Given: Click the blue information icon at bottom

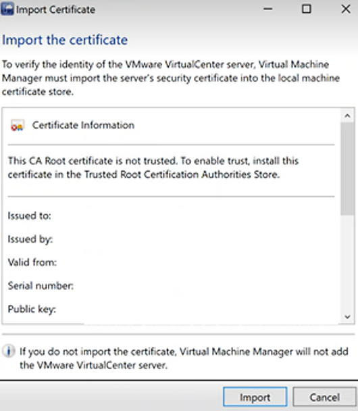Looking at the screenshot, I should 9,351.
